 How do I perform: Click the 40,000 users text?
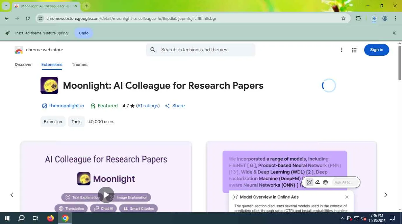[101, 122]
